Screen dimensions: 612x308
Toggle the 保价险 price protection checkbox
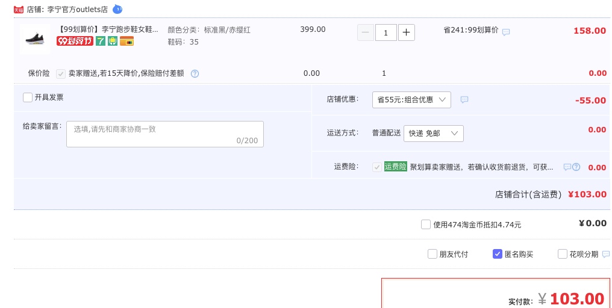point(60,73)
